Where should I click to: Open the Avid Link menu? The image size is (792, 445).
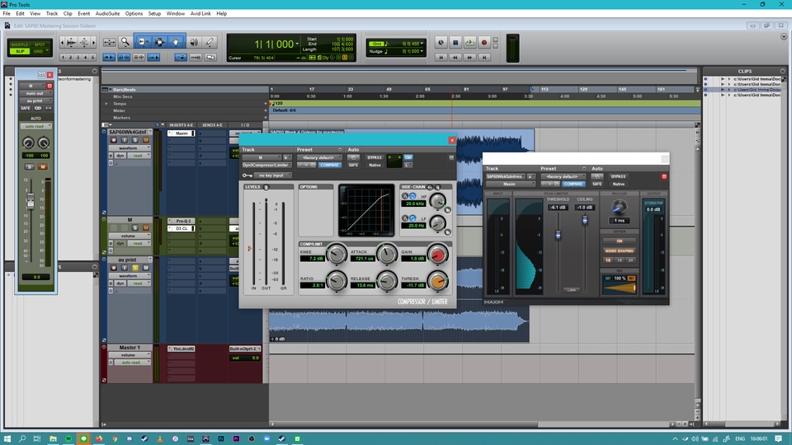[200, 14]
